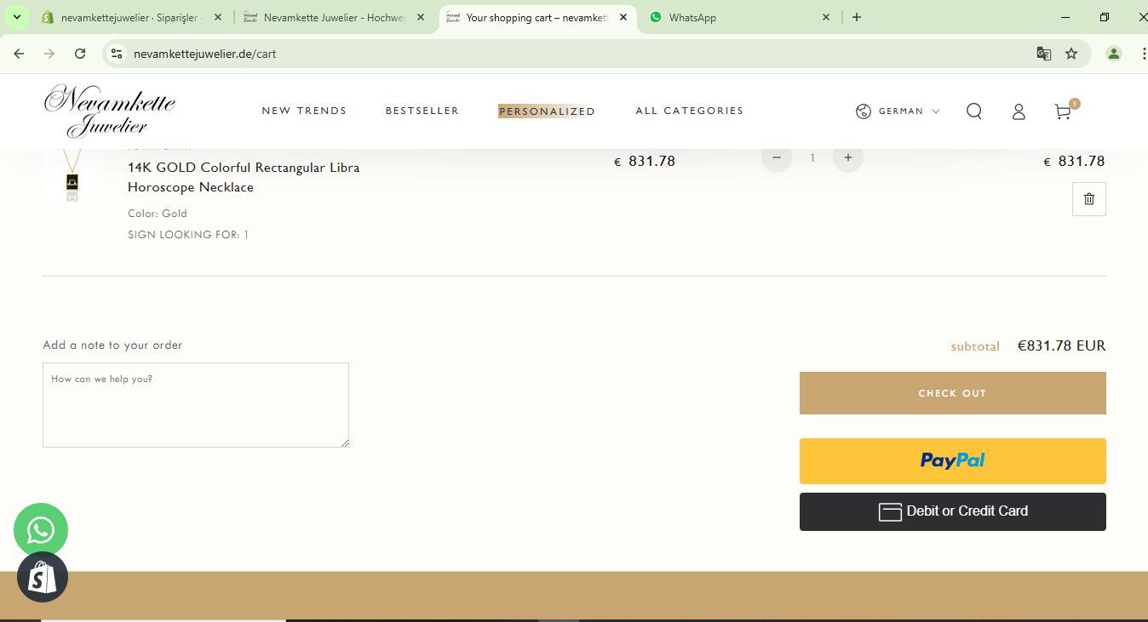Click the site information icon

pyautogui.click(x=117, y=54)
